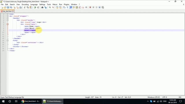
Task: Collapse the header tag fold on line 3
Action: coord(8,18)
